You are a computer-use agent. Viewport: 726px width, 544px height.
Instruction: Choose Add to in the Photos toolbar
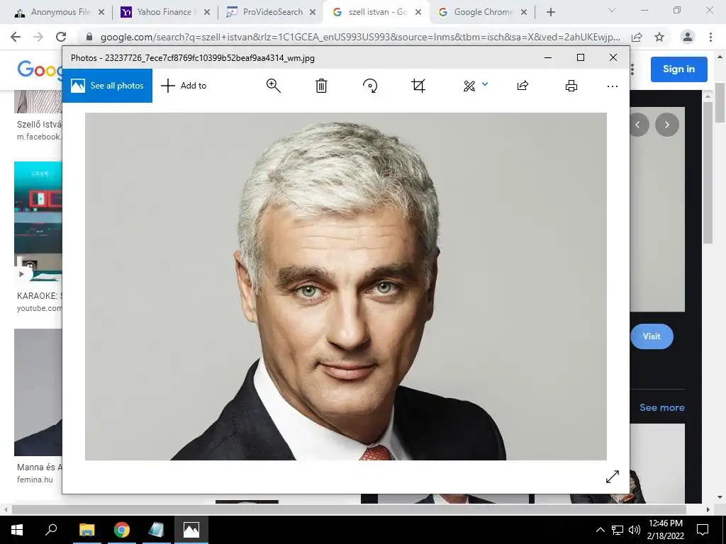(x=184, y=86)
